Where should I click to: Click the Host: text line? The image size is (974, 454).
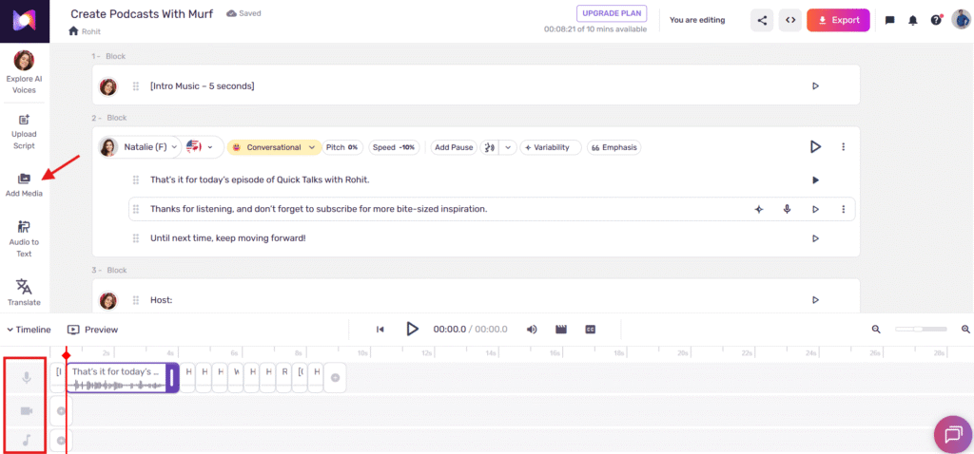[161, 299]
